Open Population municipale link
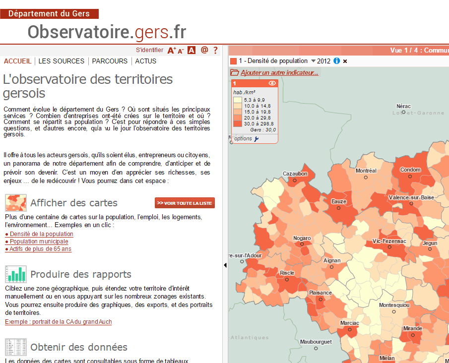 (x=37, y=242)
